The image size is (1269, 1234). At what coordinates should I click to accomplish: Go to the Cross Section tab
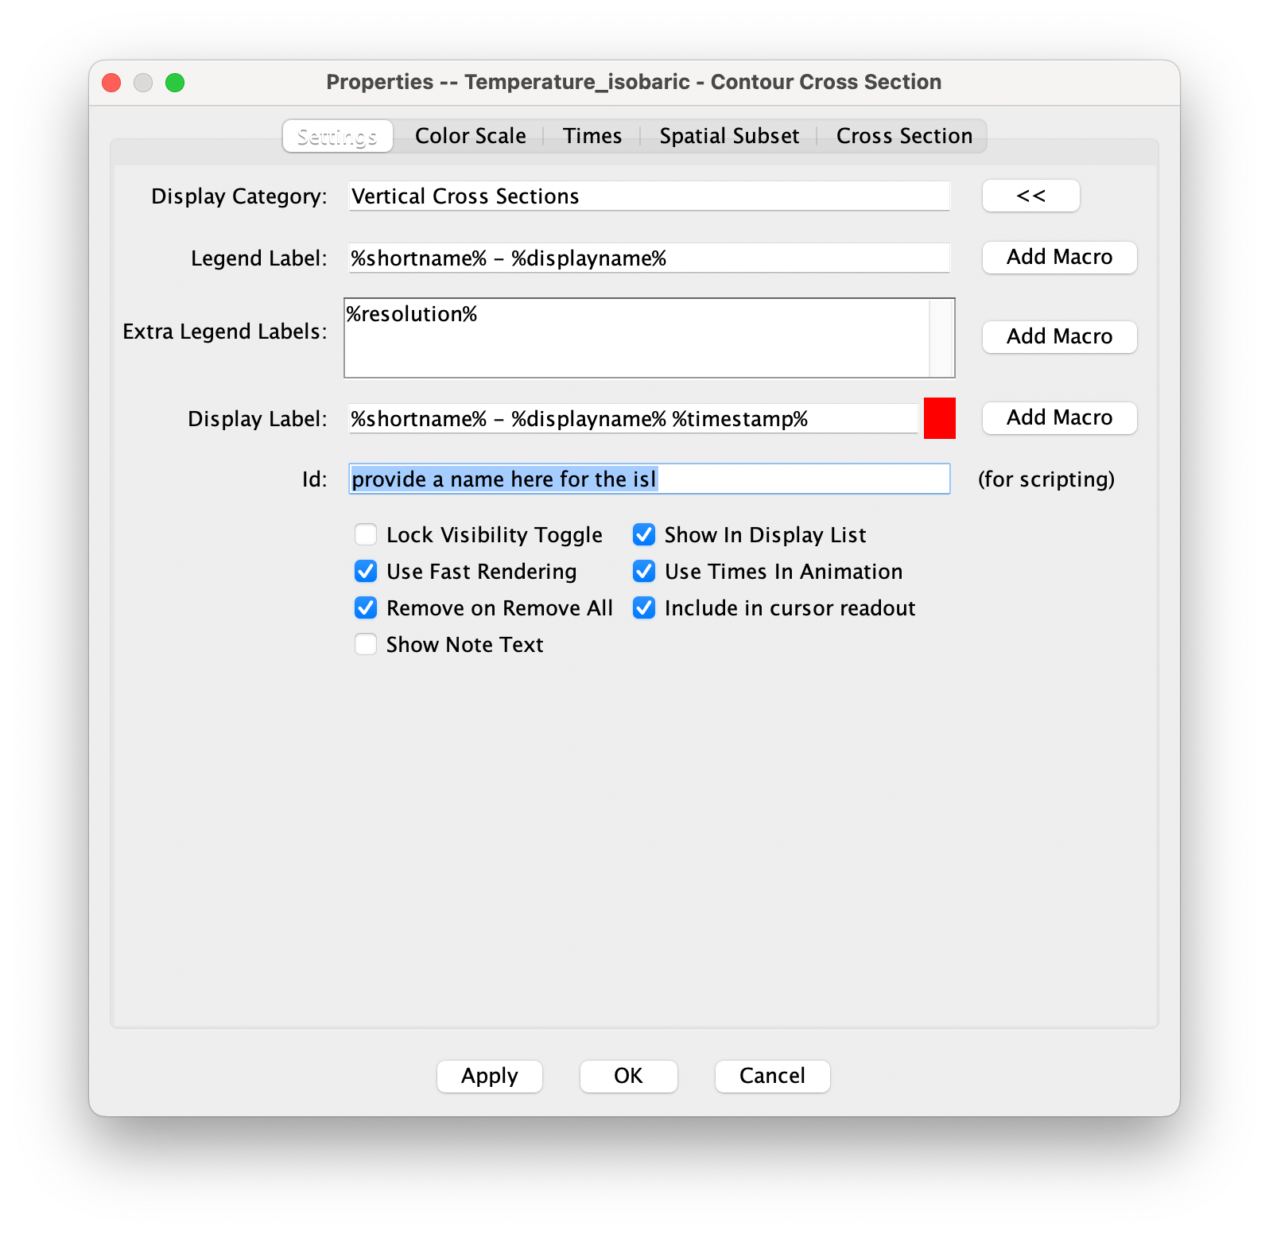tap(903, 136)
